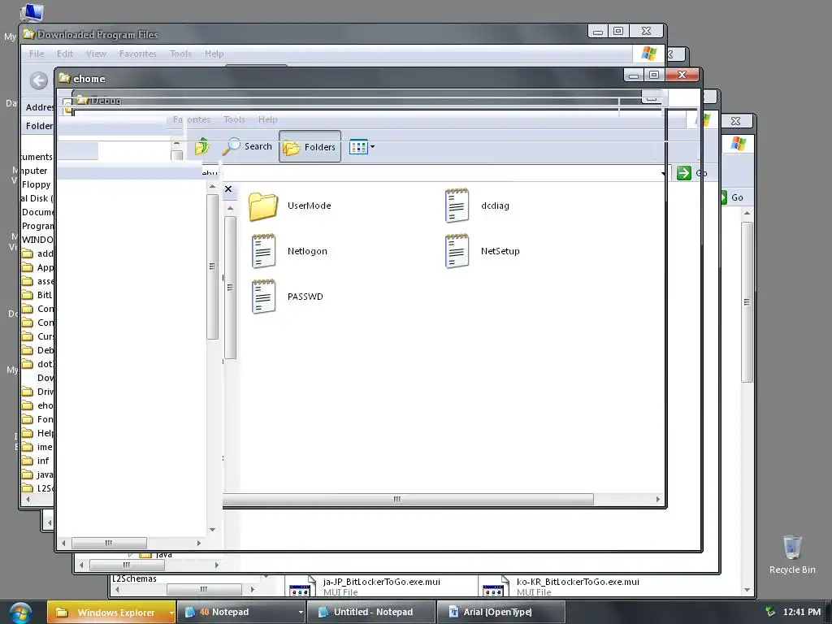This screenshot has height=624, width=832.
Task: Click right arrow of file pane scrollbar
Action: pyautogui.click(x=658, y=500)
